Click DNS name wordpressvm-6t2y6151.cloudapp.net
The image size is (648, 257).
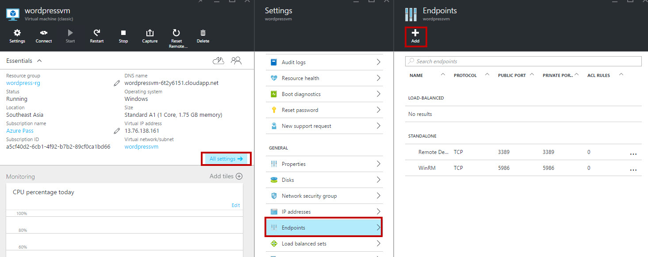pos(172,83)
